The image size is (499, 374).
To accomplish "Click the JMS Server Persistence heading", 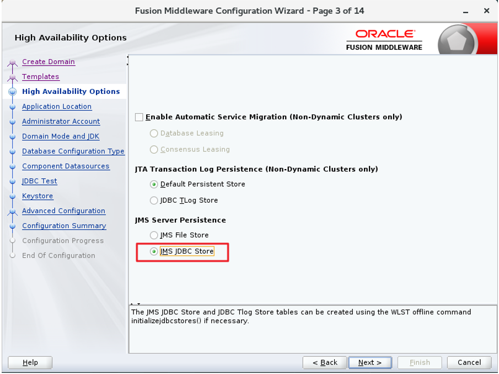I will point(180,220).
